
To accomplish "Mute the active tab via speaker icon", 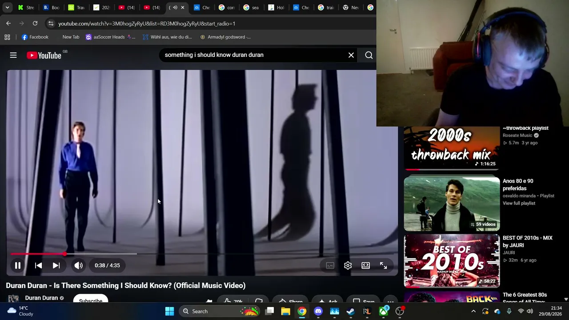I will [175, 8].
